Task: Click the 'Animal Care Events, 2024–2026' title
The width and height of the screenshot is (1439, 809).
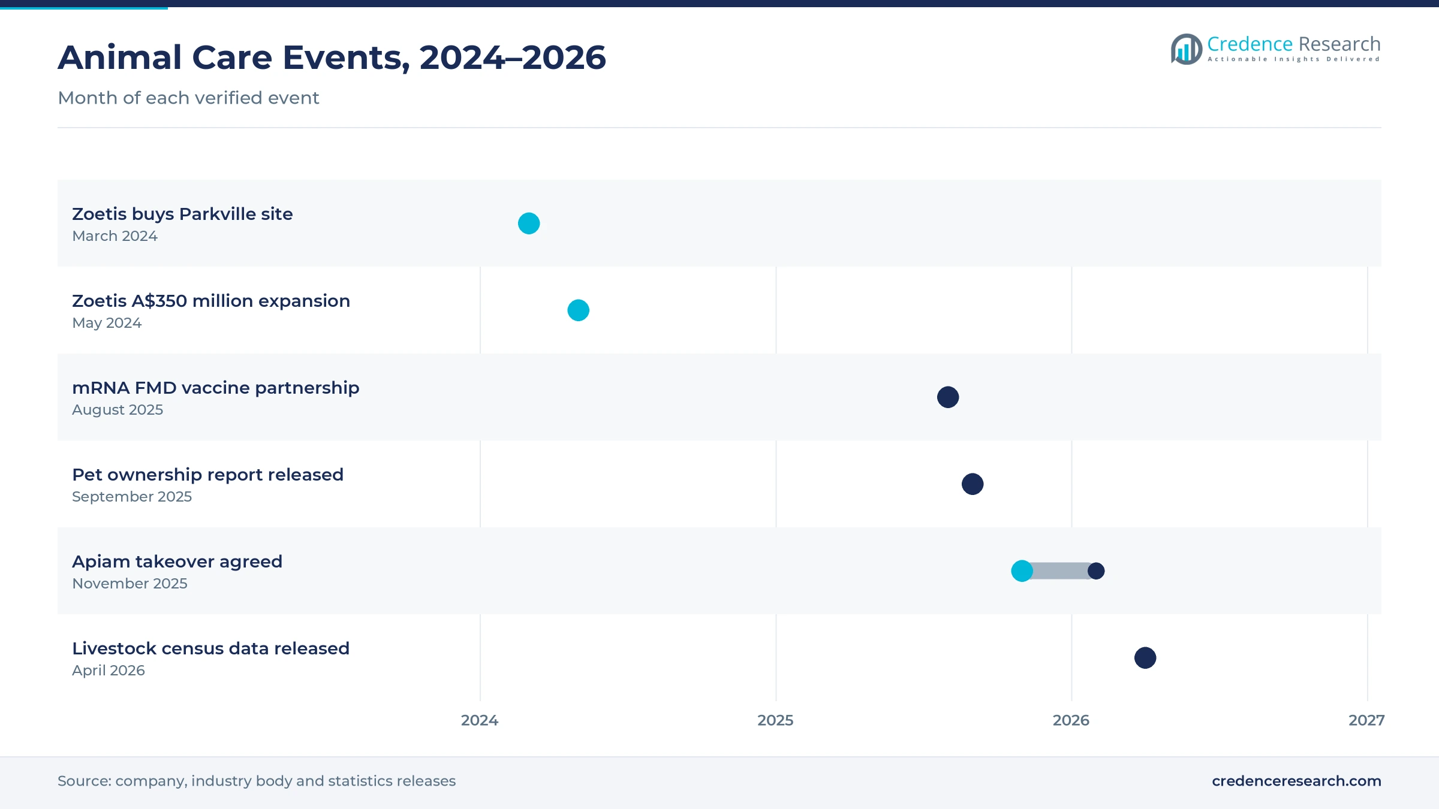Action: coord(332,58)
